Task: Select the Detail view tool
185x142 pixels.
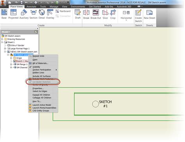Action: [x=42, y=14]
